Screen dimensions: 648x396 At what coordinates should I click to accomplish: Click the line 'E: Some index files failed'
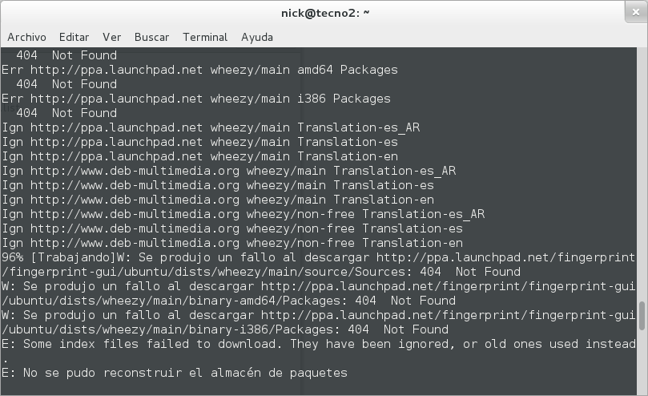[x=318, y=344]
